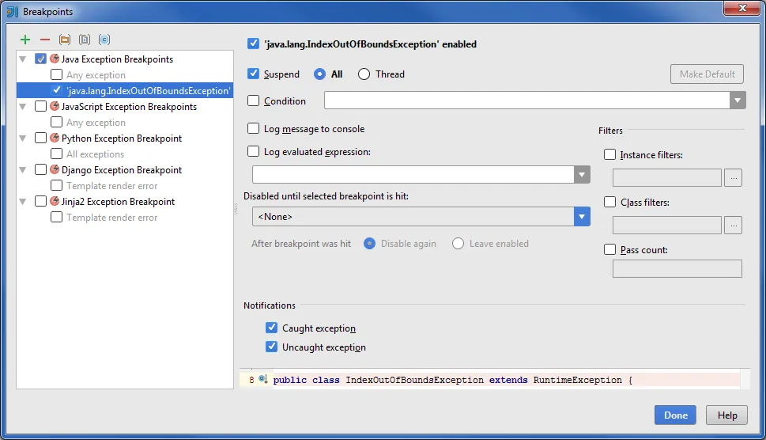Check Class filters checkbox

609,202
